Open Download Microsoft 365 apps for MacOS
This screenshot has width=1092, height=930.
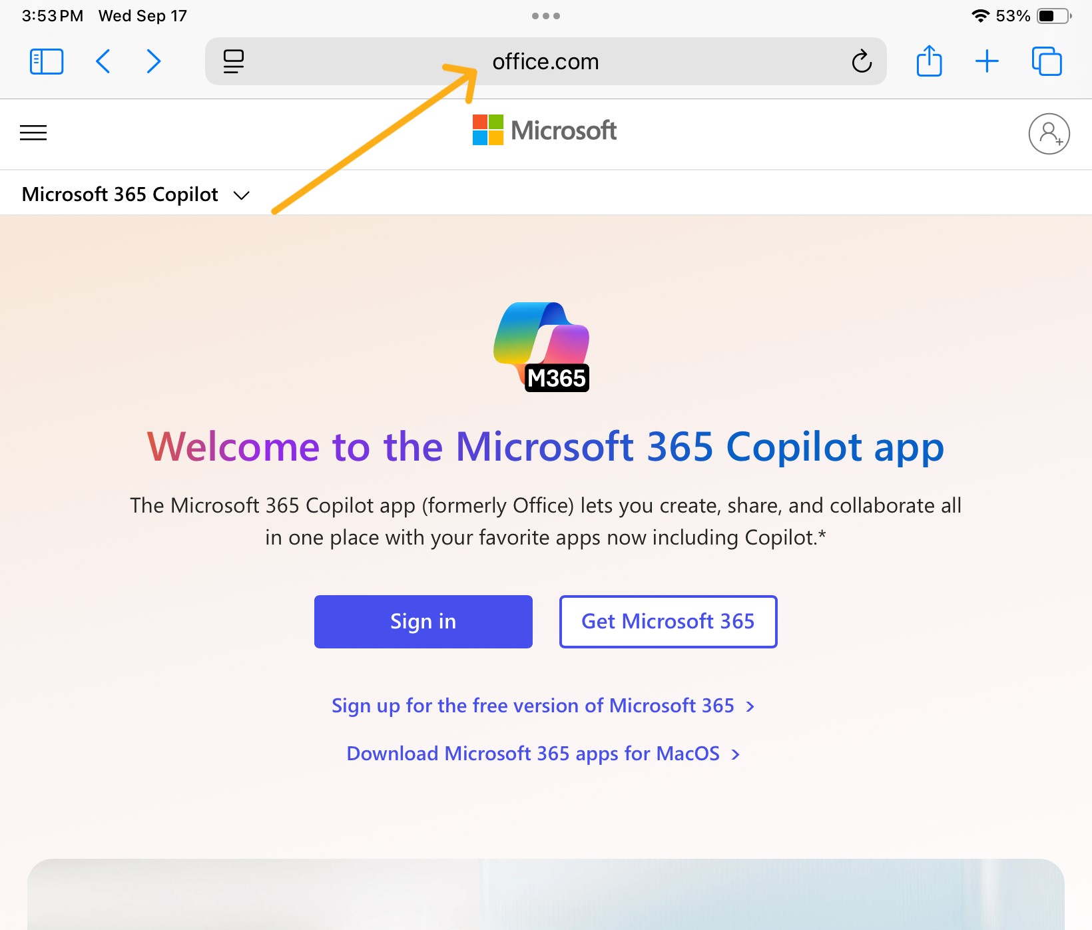point(532,753)
